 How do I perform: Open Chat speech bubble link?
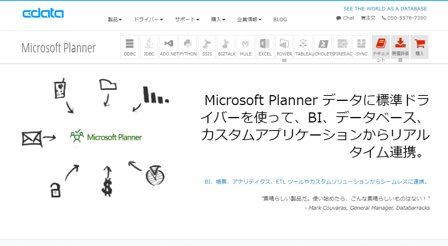(345, 18)
